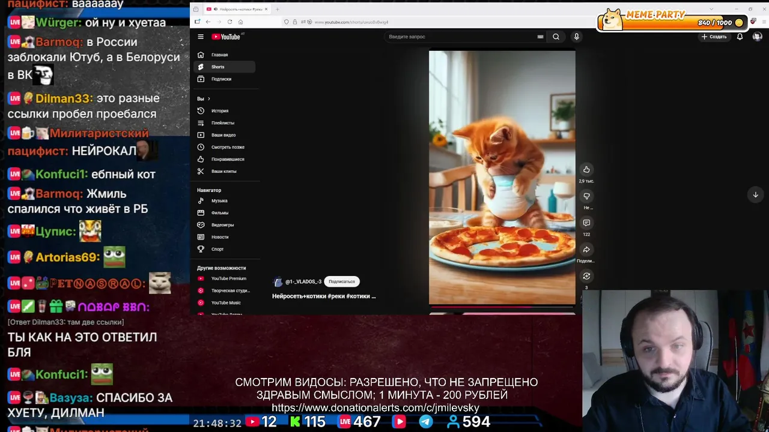The width and height of the screenshot is (769, 432).
Task: Open История in the sidebar
Action: tap(225, 110)
